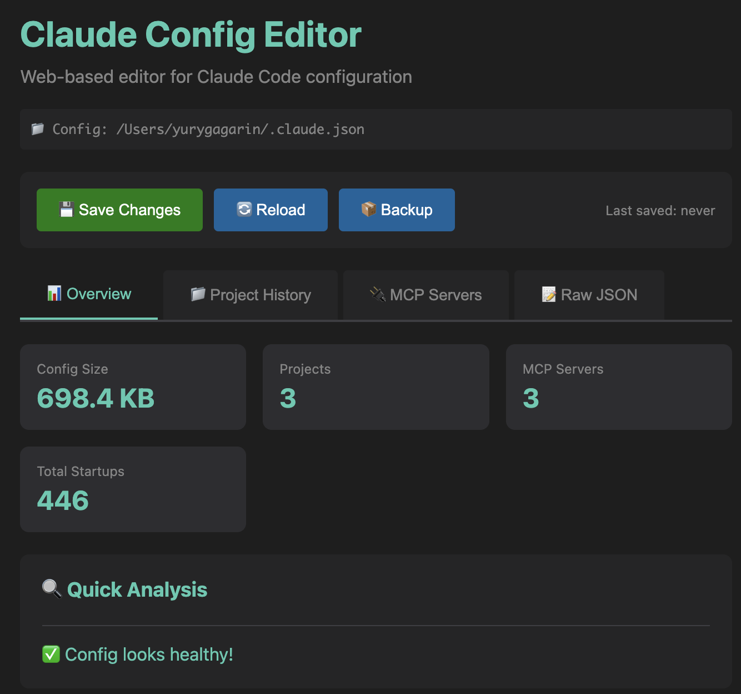Screen dimensions: 741x694
Task: Open the MCP Servers tab
Action: pyautogui.click(x=426, y=295)
